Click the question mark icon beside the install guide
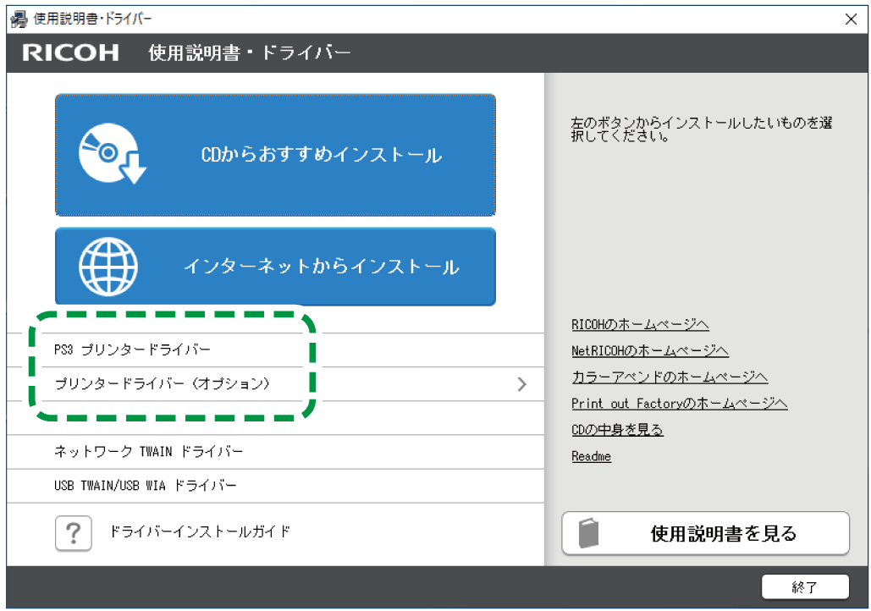Screen dimensions: 871x611 tap(73, 532)
